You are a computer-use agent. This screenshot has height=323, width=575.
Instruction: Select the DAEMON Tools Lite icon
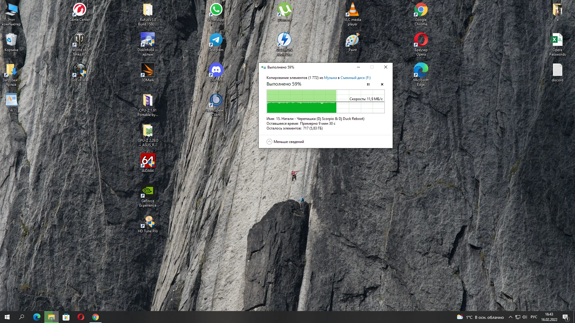[x=284, y=43]
